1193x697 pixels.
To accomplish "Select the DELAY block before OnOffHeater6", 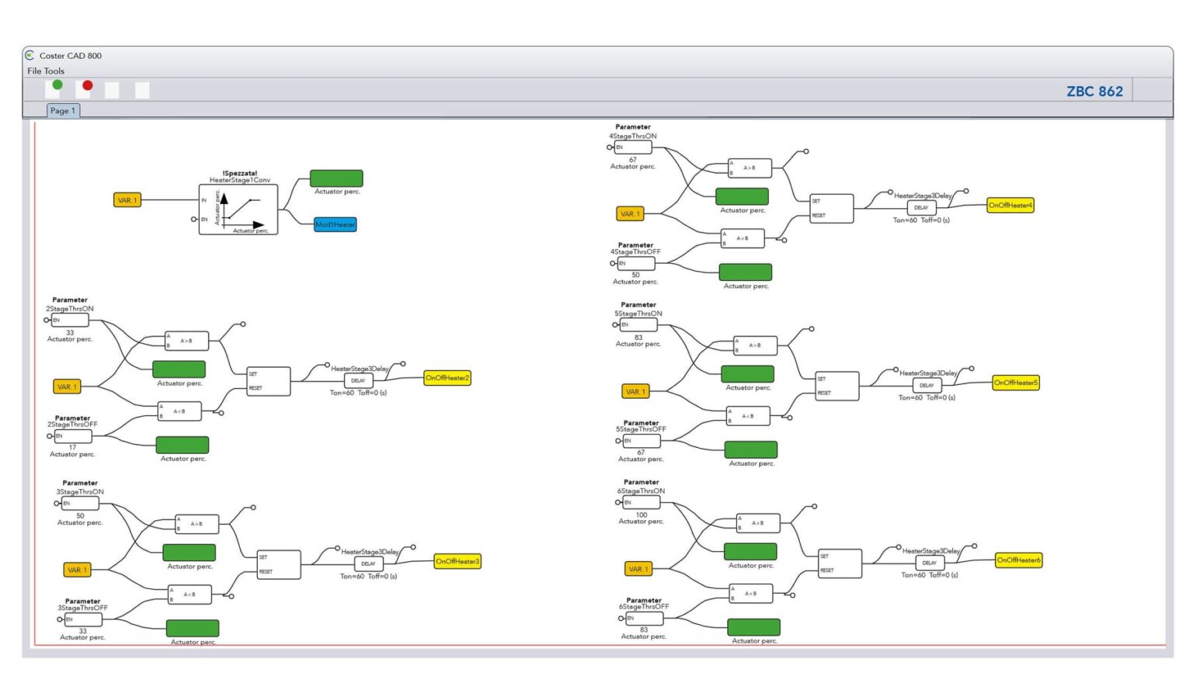I will (930, 563).
